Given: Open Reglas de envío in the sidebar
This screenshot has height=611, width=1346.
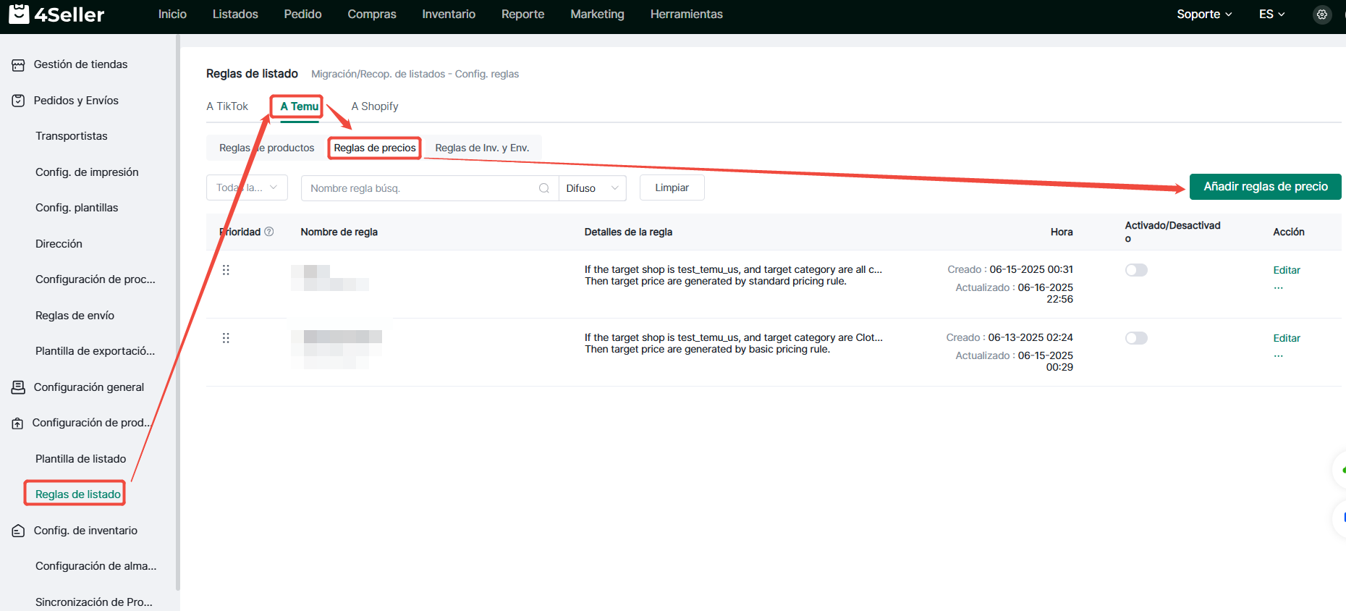Looking at the screenshot, I should (75, 316).
